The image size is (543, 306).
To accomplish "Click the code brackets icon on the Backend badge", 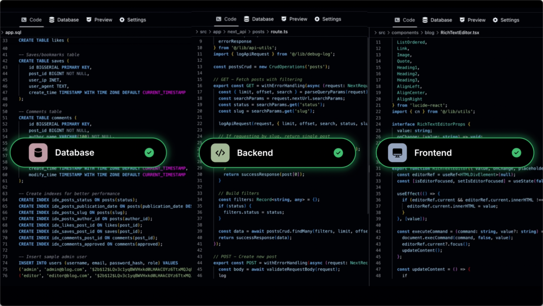I will pyautogui.click(x=220, y=152).
